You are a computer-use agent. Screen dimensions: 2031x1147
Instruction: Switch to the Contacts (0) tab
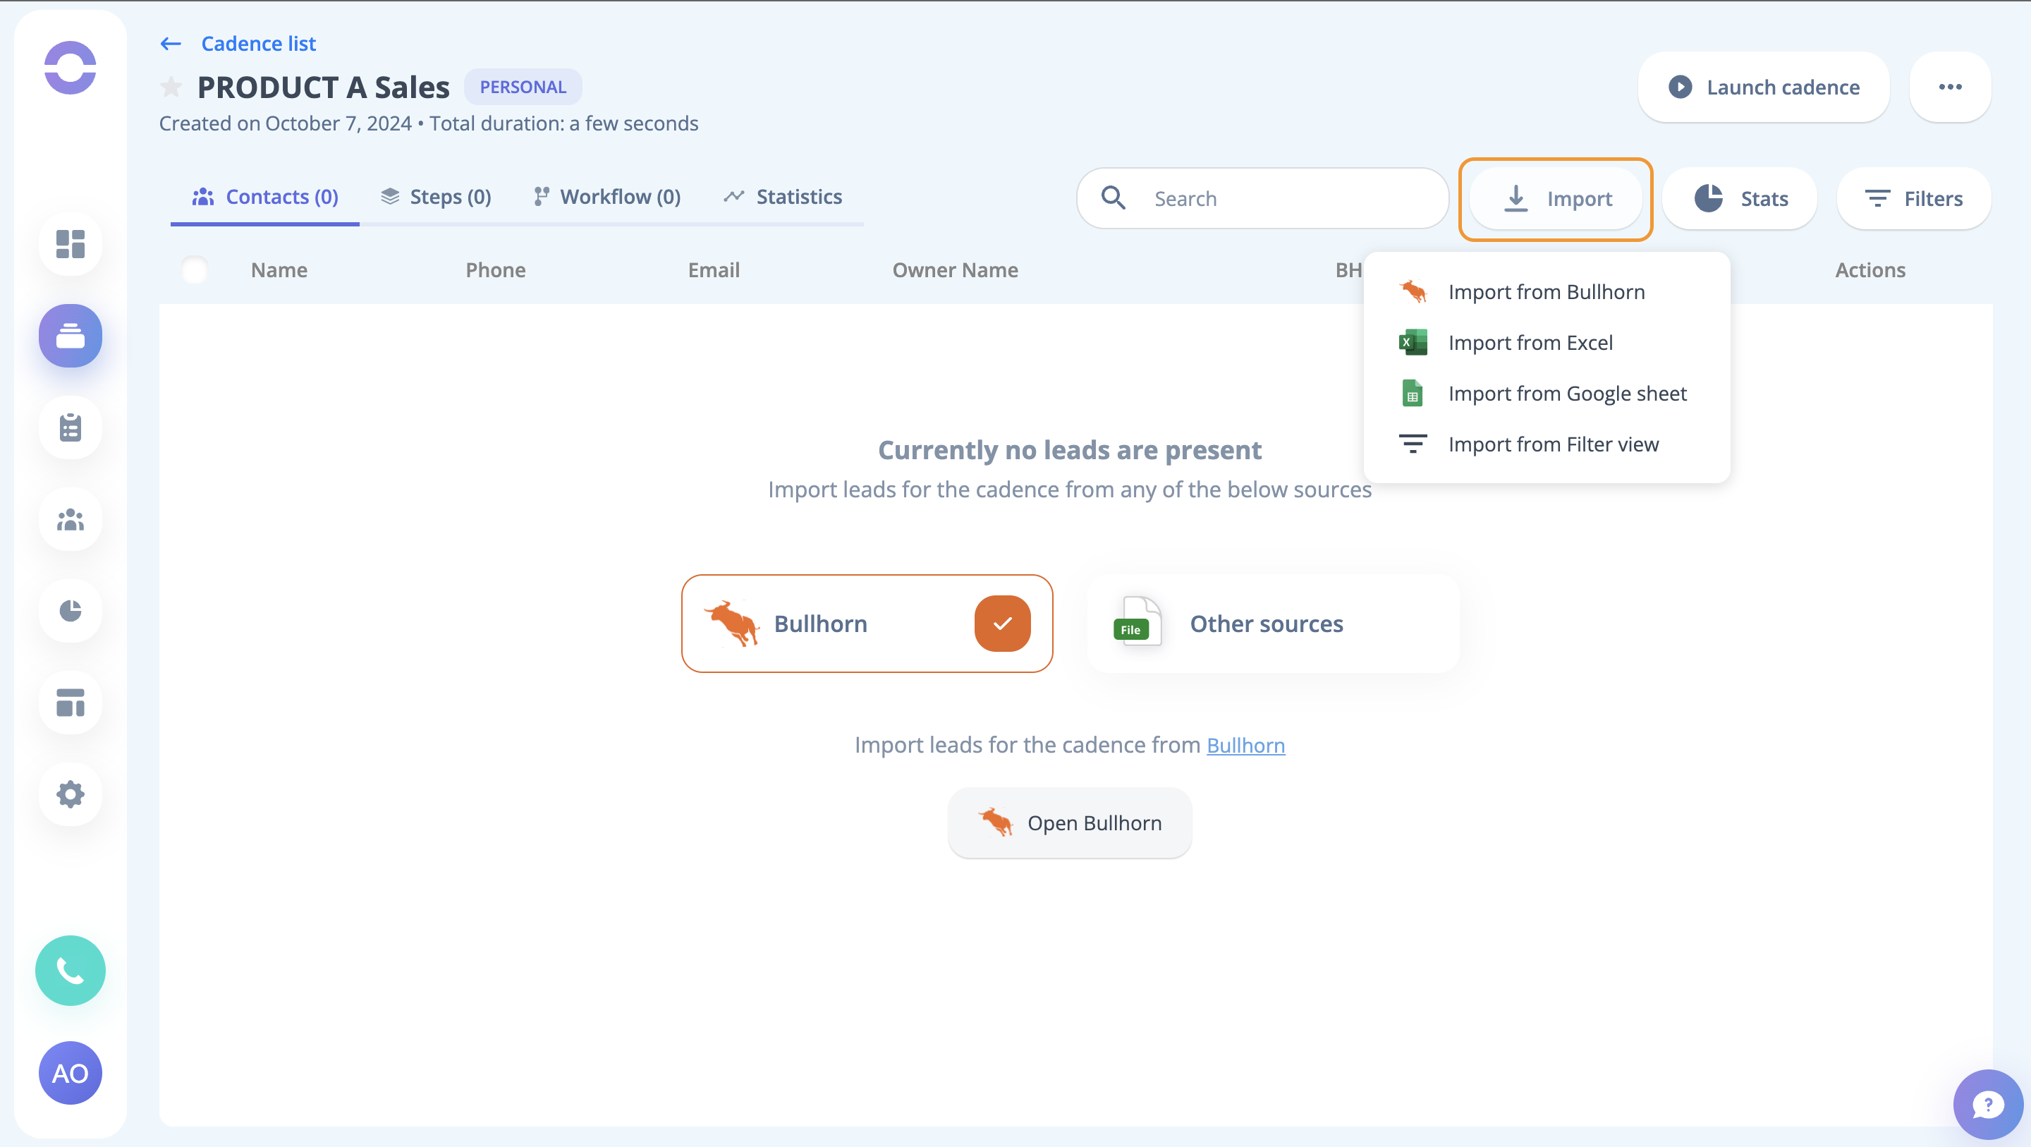(x=265, y=196)
